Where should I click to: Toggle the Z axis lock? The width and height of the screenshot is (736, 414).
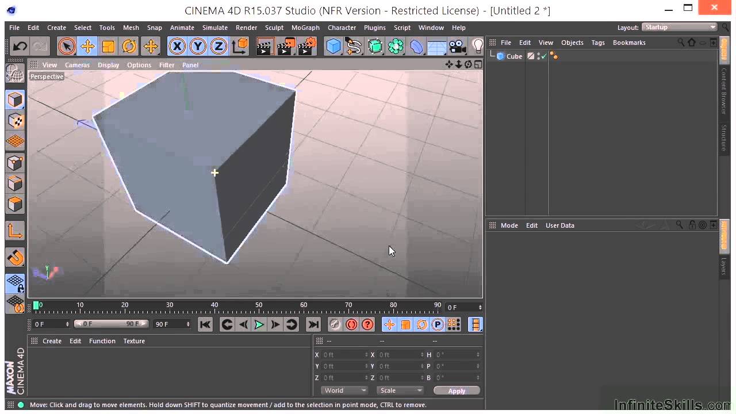pyautogui.click(x=218, y=46)
